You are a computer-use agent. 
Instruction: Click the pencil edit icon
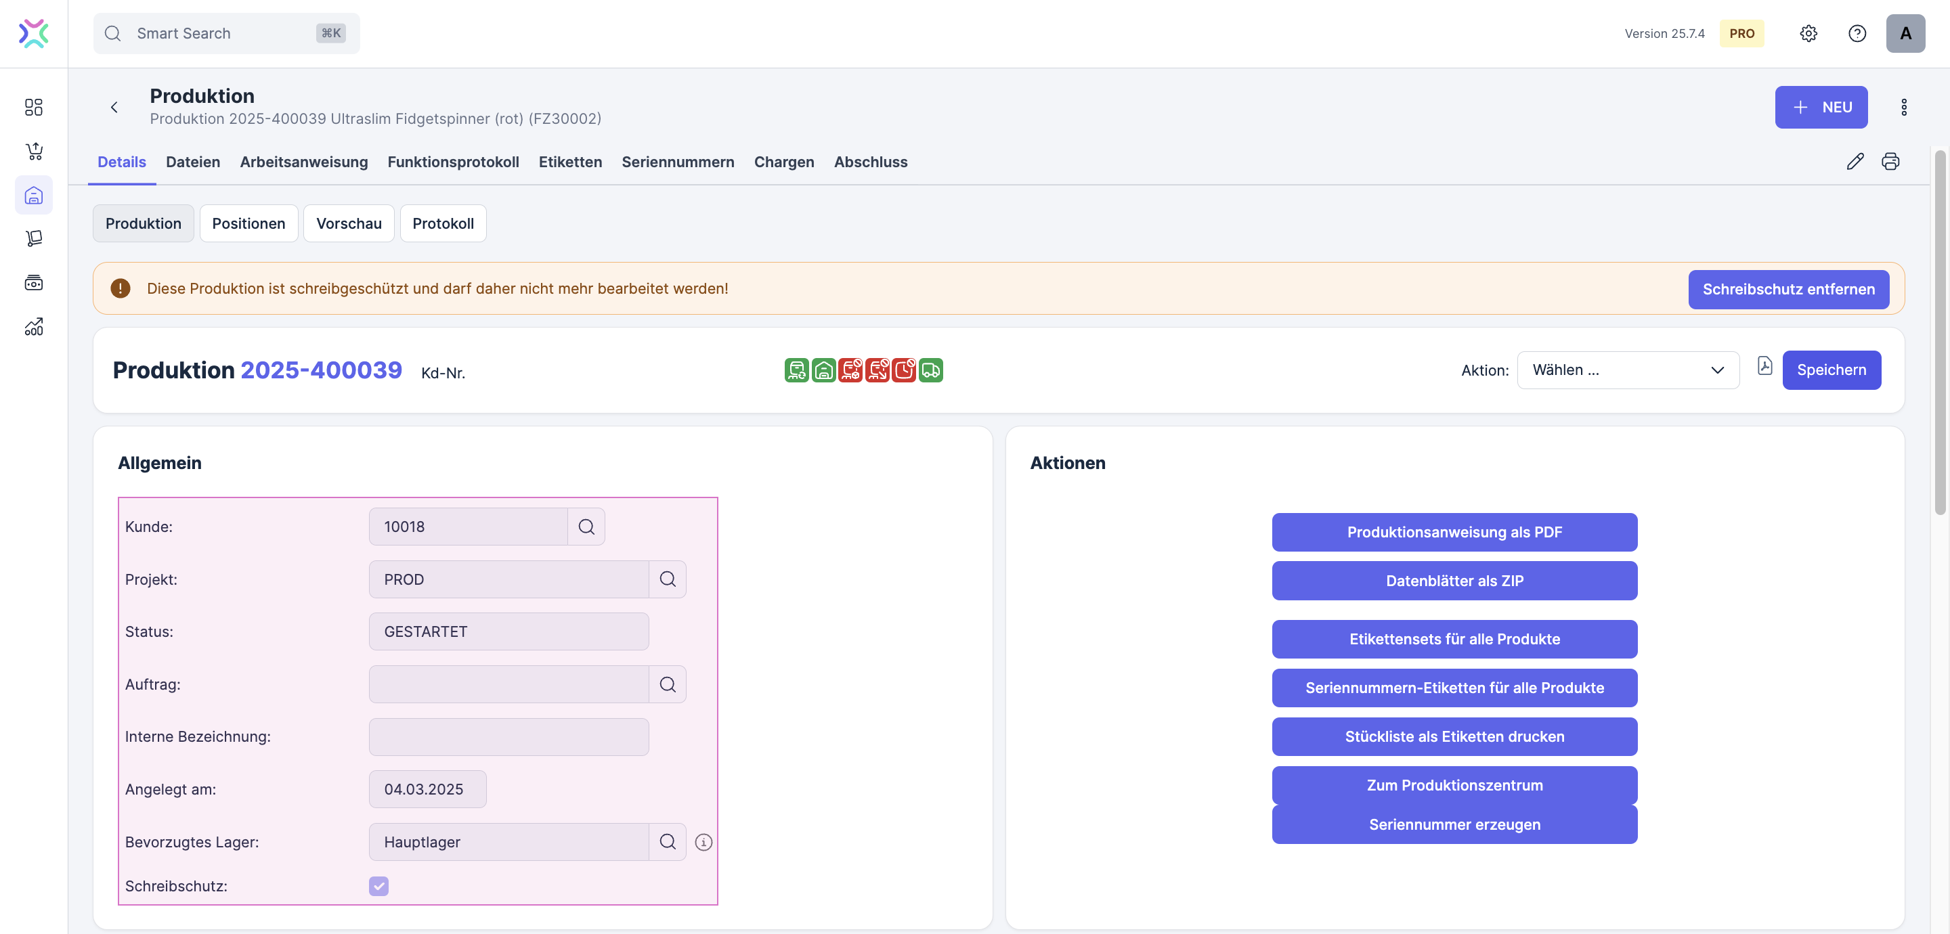coord(1855,161)
